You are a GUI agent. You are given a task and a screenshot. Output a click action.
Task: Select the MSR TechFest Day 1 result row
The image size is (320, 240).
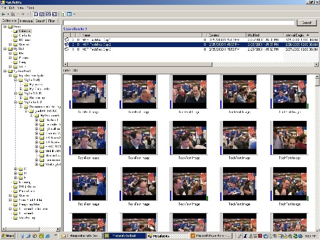[x=191, y=40]
